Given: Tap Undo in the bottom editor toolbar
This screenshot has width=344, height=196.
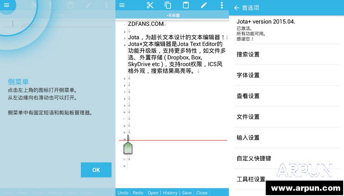Looking at the screenshot, I should pyautogui.click(x=123, y=193).
